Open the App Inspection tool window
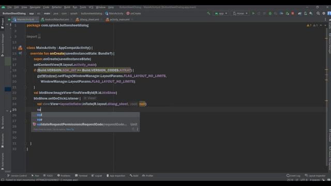331x186 pixels. pyautogui.click(x=116, y=176)
